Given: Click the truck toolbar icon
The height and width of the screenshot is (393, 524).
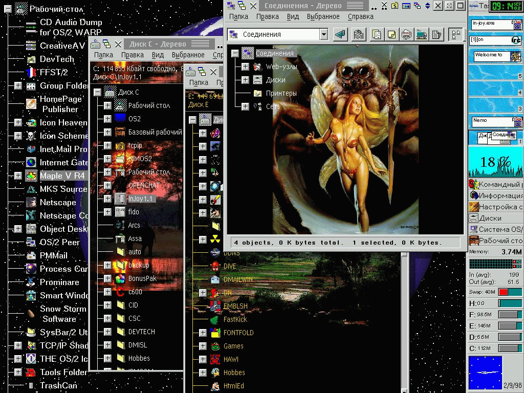Looking at the screenshot, I should pyautogui.click(x=422, y=34).
